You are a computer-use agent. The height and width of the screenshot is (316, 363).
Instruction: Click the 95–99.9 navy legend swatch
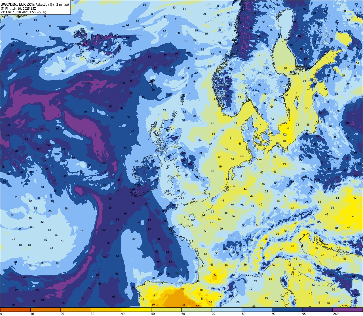[317, 309]
